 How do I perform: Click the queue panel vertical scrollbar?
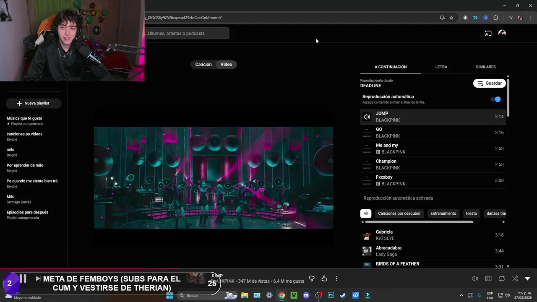tap(508, 97)
